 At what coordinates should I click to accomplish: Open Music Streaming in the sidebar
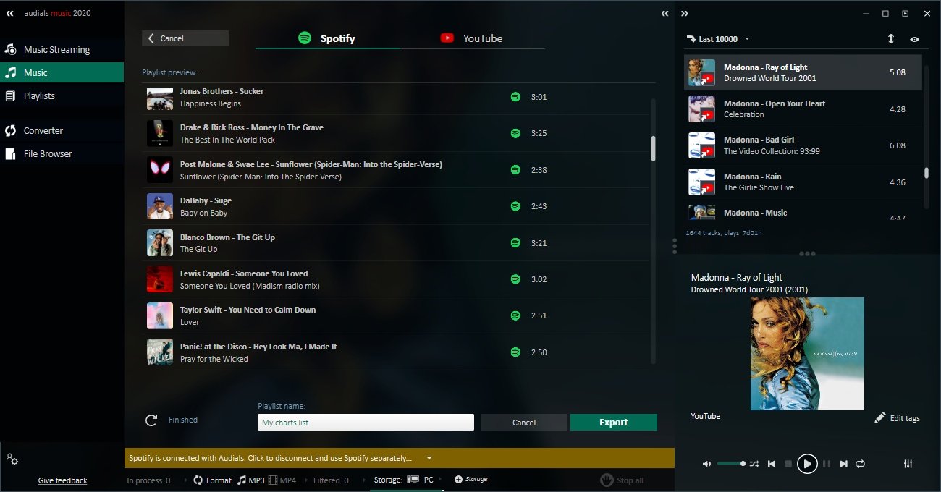(x=56, y=50)
